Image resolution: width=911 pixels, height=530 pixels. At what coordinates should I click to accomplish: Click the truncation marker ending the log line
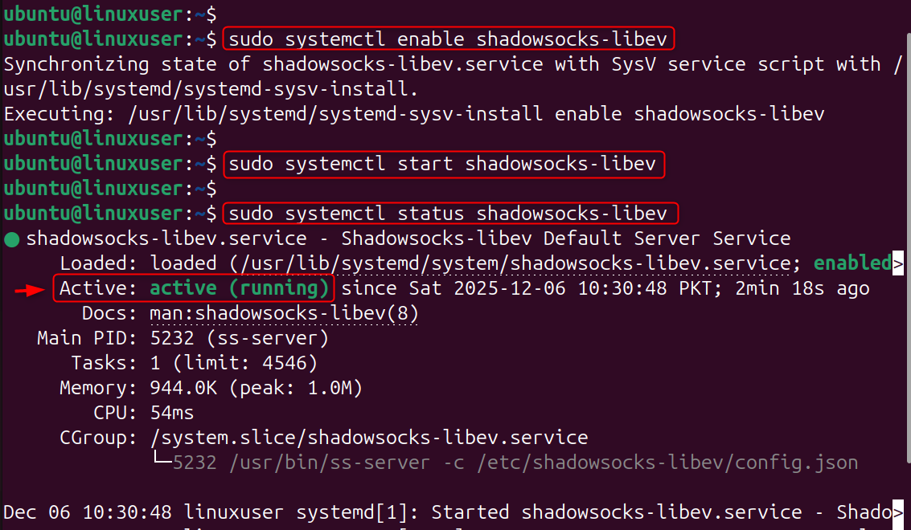click(x=898, y=512)
